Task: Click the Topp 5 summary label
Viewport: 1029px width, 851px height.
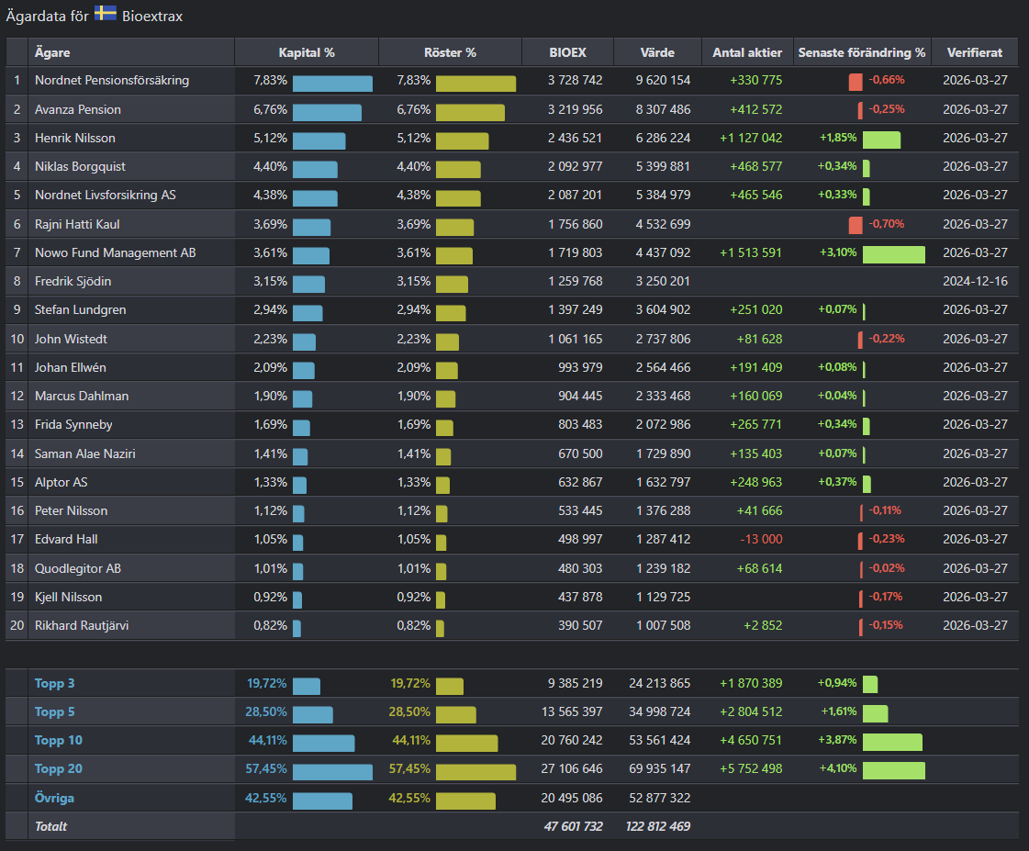Action: 54,711
